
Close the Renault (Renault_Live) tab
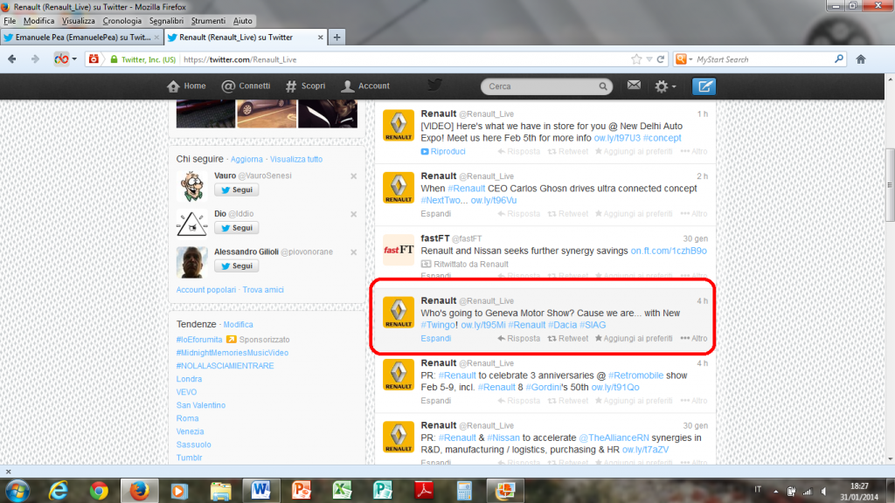click(x=320, y=37)
